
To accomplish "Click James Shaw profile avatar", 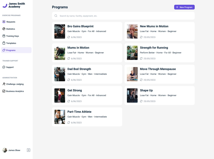I will [x=5, y=150].
